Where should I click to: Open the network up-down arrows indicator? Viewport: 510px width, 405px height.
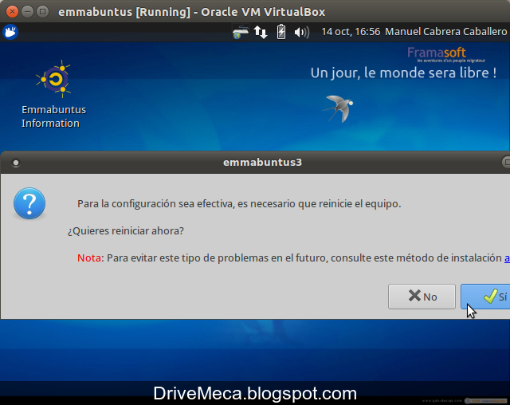click(x=261, y=32)
